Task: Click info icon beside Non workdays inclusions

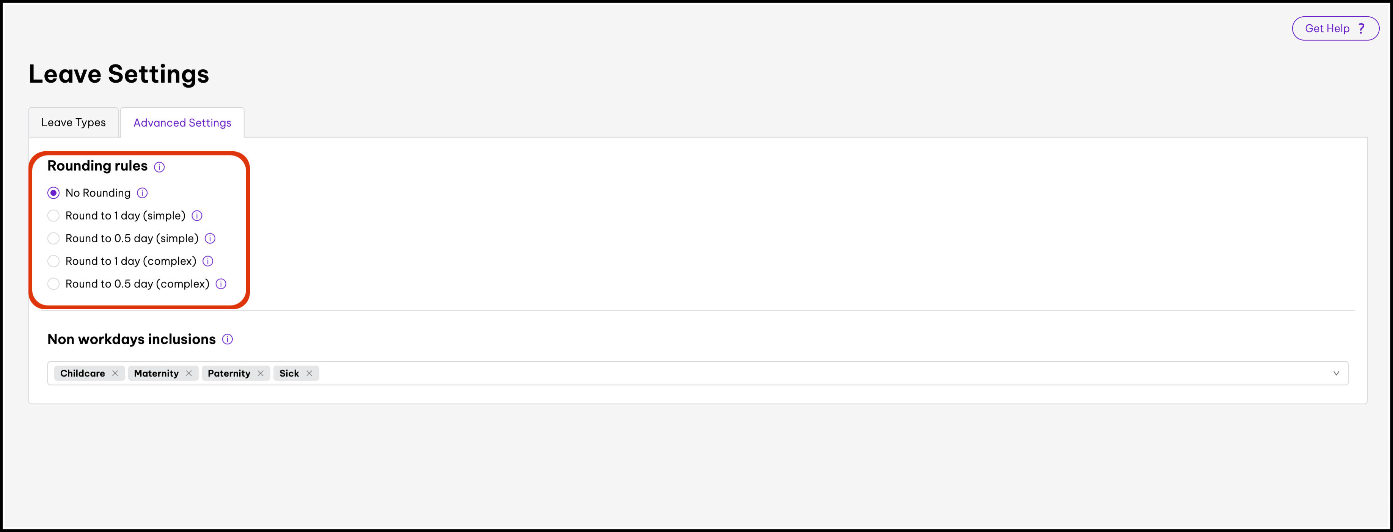Action: pyautogui.click(x=228, y=339)
